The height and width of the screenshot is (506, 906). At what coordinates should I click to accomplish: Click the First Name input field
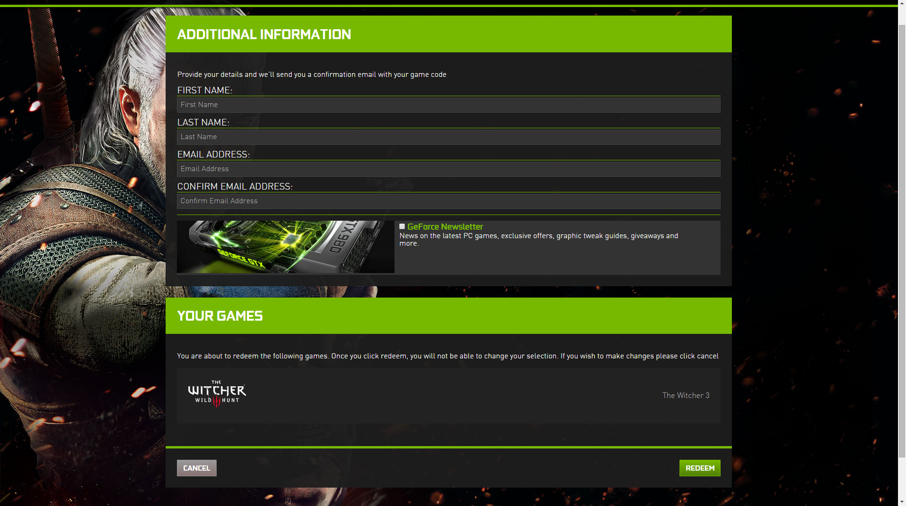(x=448, y=105)
